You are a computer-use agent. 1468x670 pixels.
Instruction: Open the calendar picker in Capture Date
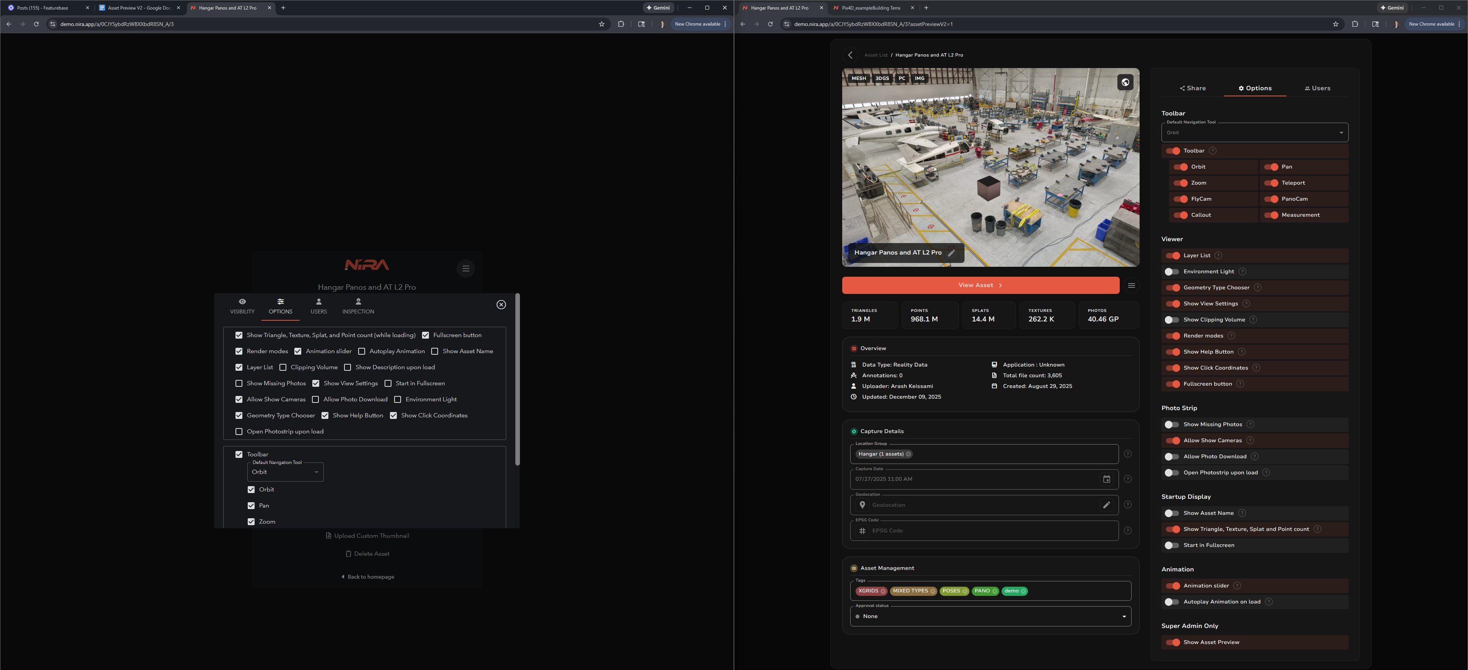(1106, 479)
